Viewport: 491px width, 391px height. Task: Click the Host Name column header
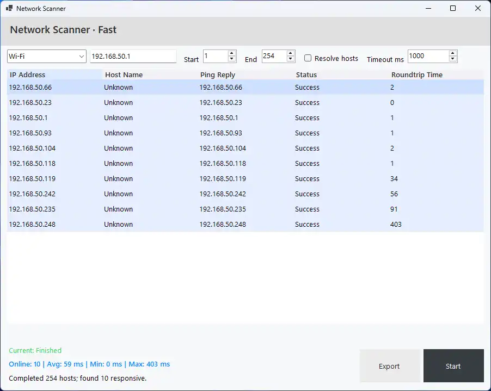click(x=125, y=75)
